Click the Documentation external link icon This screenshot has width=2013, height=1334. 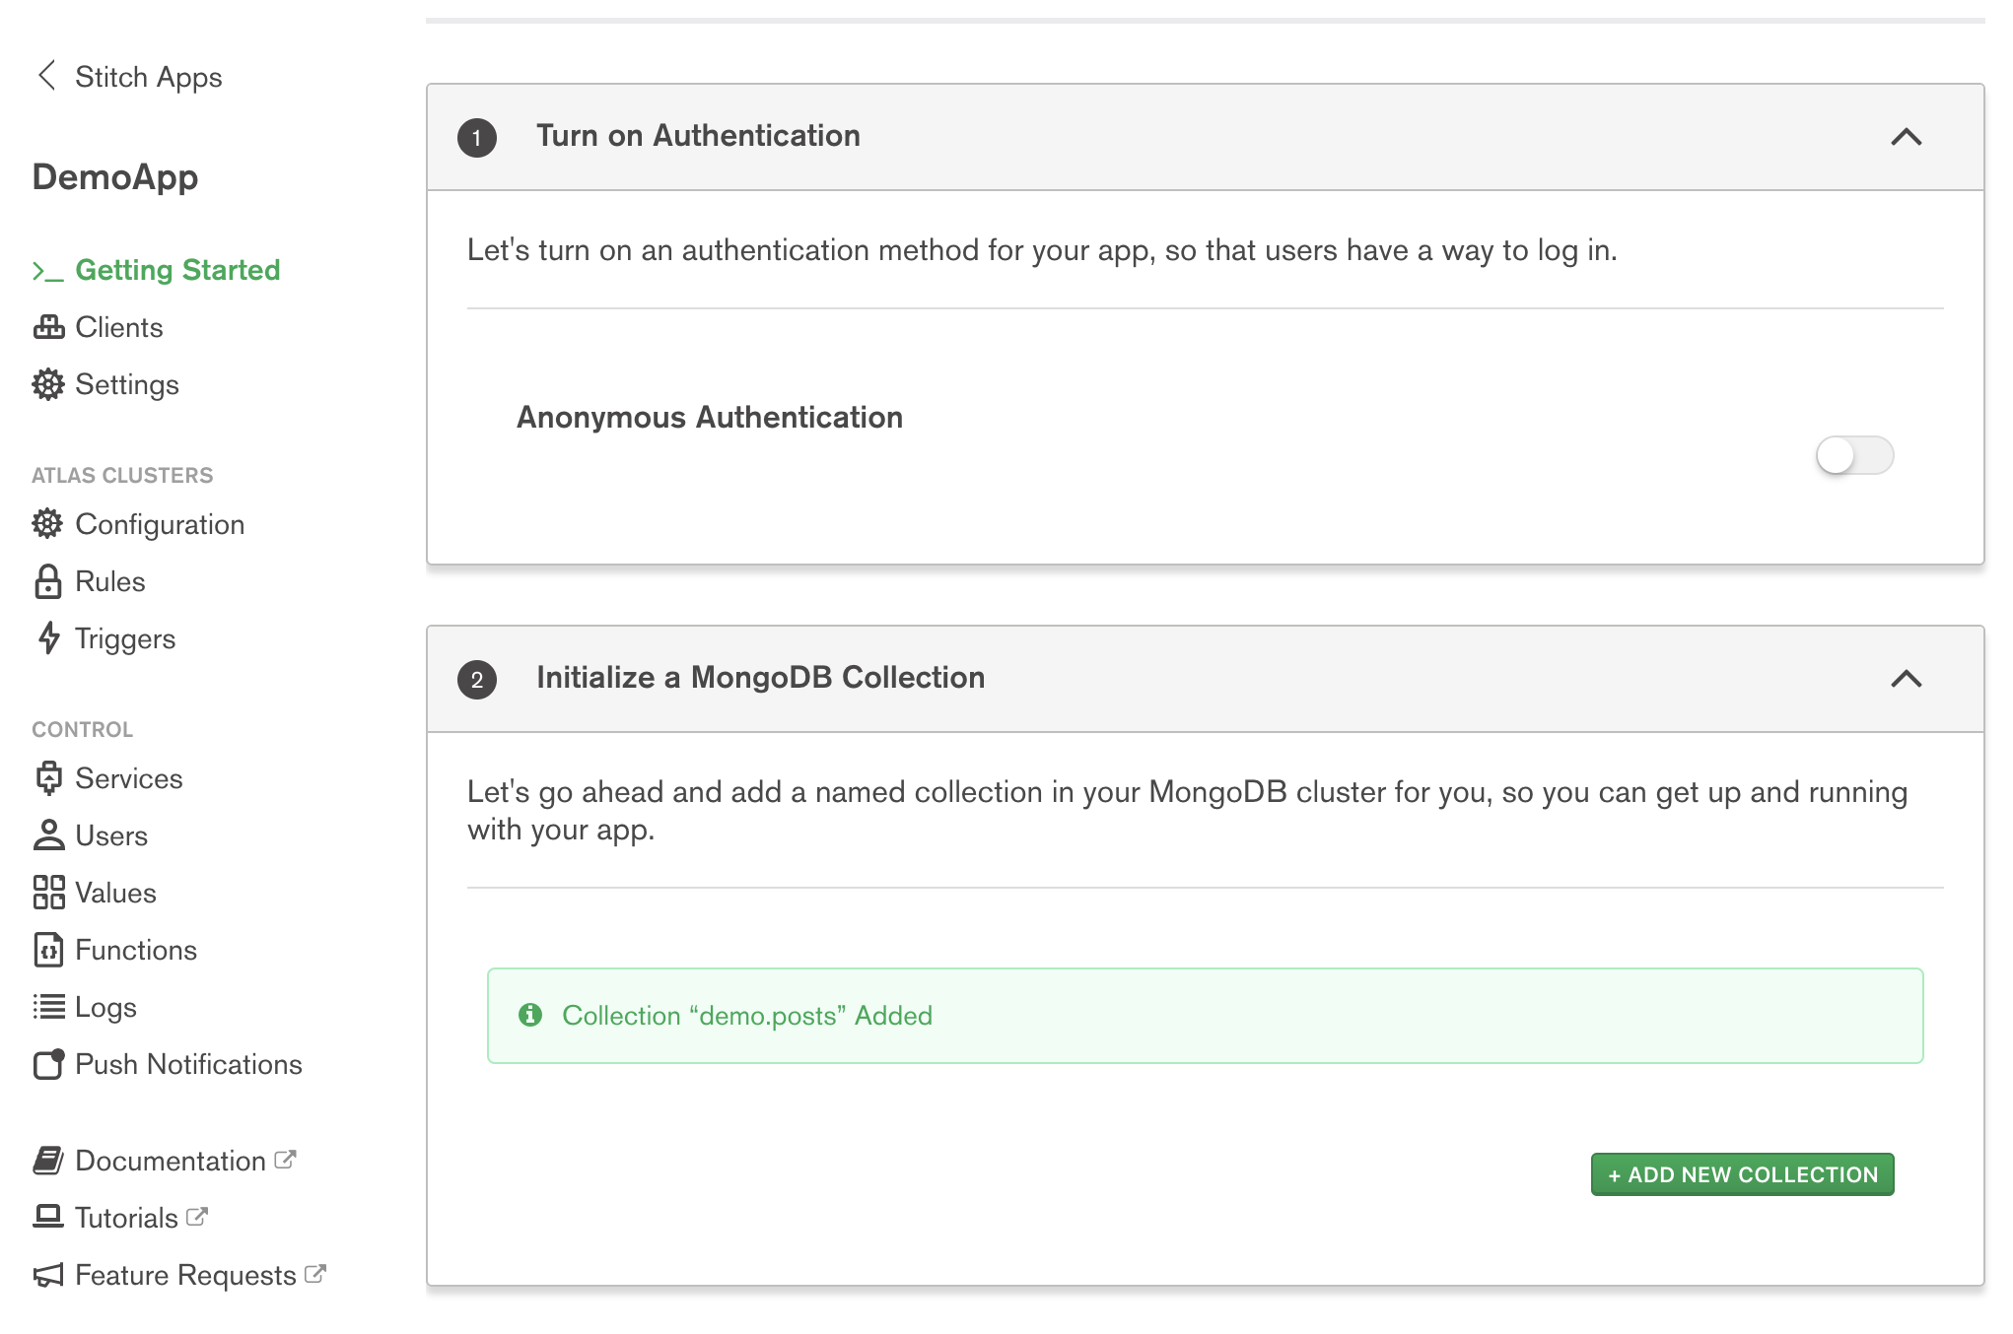[x=285, y=1160]
